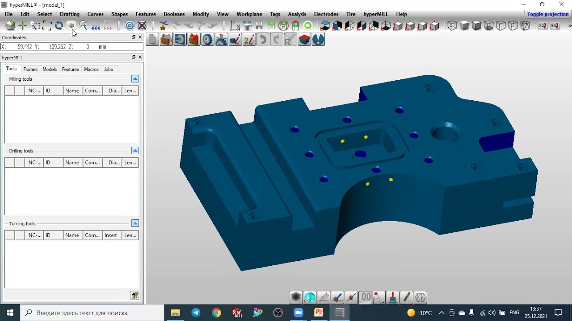Collapse the Milling tools section
The height and width of the screenshot is (321, 572).
(135, 79)
